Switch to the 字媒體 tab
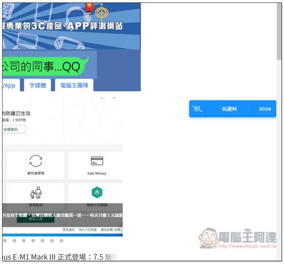Image resolution: width=284 pixels, height=264 pixels. (x=38, y=85)
